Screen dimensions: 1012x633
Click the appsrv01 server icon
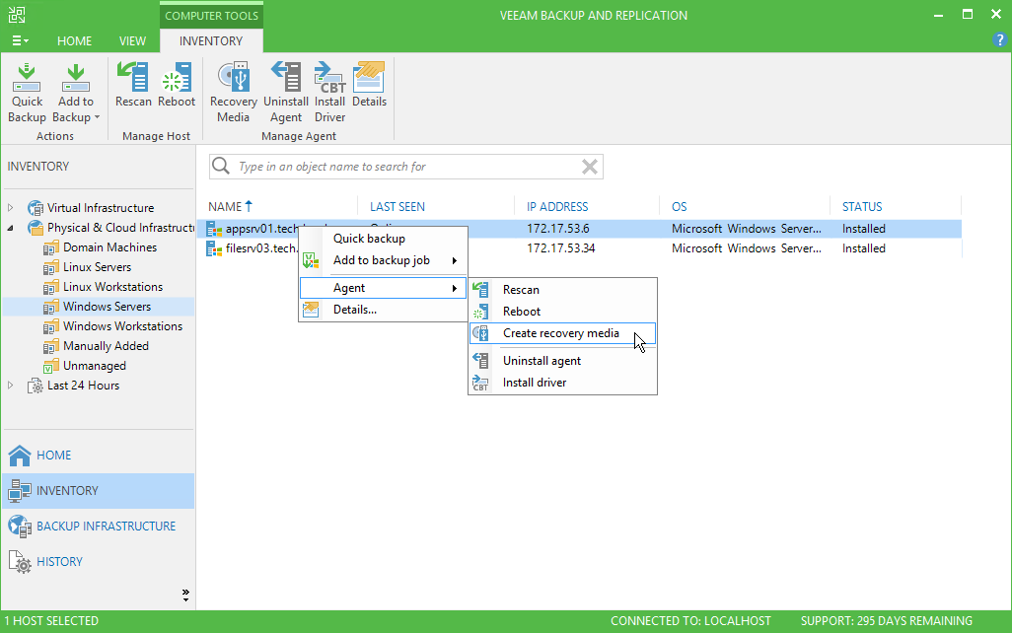coord(214,229)
